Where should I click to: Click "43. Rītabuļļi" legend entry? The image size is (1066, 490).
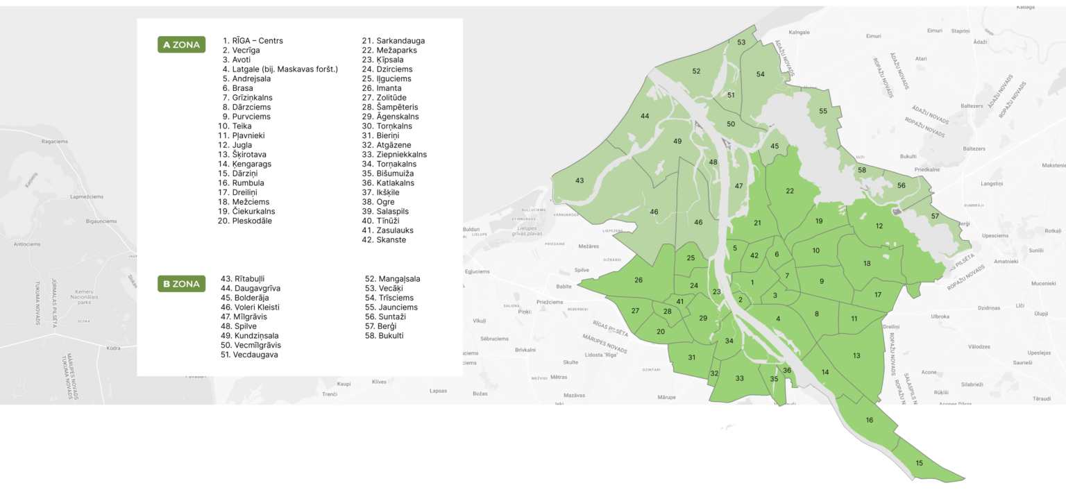pos(246,278)
